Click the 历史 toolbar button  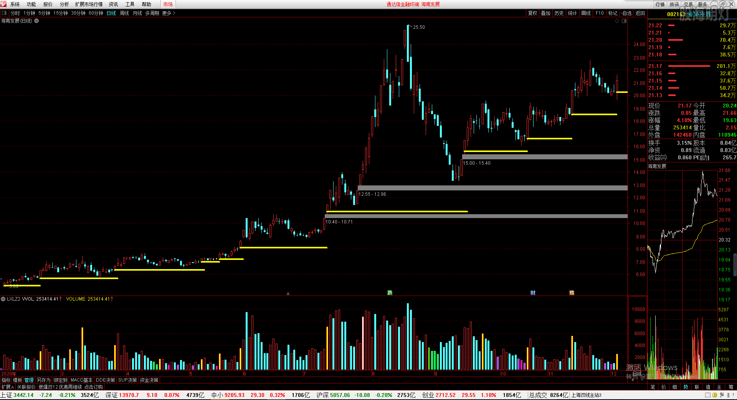[559, 13]
